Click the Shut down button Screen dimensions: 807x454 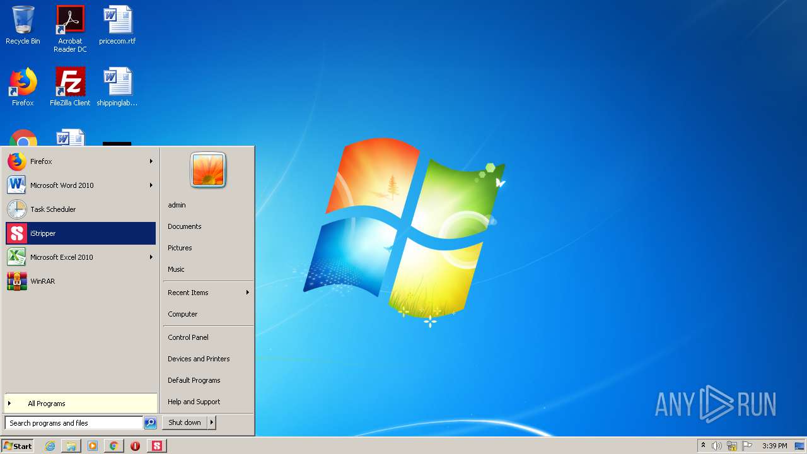point(185,422)
